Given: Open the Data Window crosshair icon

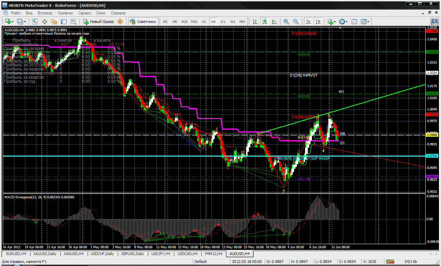Looking at the screenshot, I should coord(45,22).
